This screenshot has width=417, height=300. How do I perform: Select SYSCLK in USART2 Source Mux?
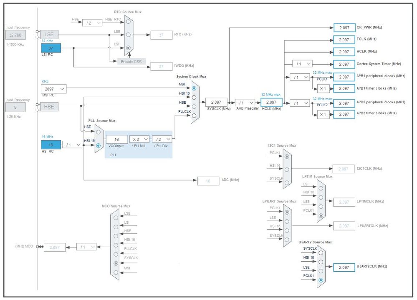[x=321, y=253]
